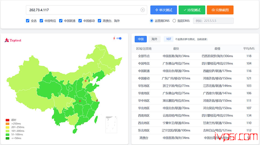
Task: Click the 完整截图 screenshot button
Action: point(220,10)
